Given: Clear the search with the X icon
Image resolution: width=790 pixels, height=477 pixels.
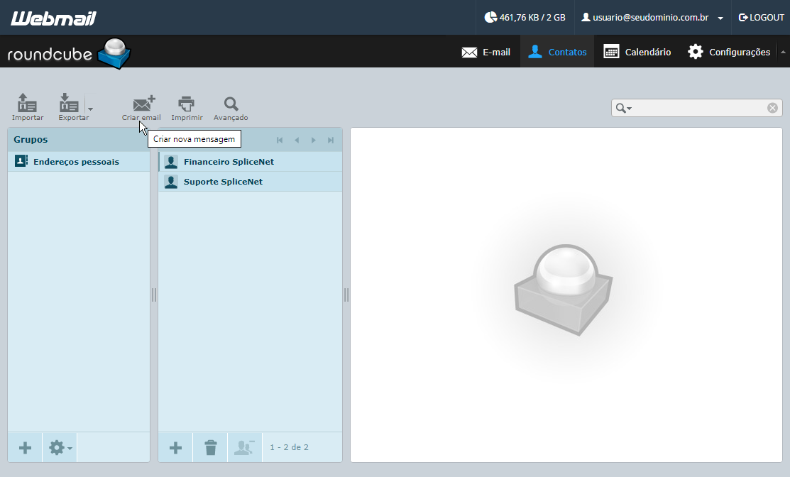Looking at the screenshot, I should pos(772,108).
